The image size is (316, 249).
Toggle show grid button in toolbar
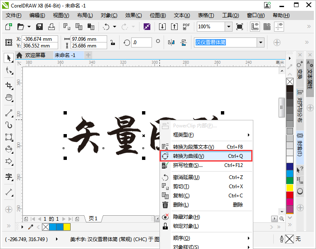coord(267,27)
